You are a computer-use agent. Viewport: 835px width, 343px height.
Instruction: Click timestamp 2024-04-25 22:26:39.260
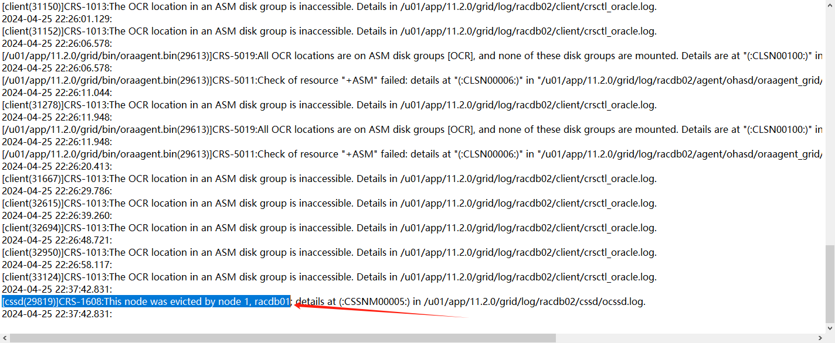(57, 215)
